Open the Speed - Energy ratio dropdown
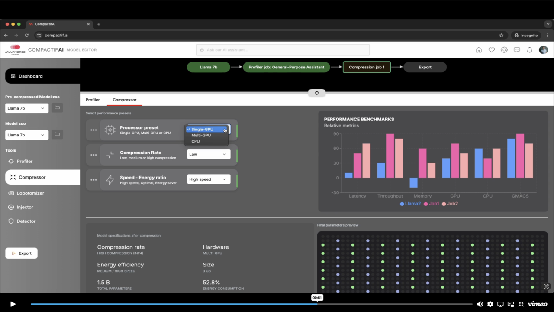The width and height of the screenshot is (554, 312). click(x=209, y=179)
